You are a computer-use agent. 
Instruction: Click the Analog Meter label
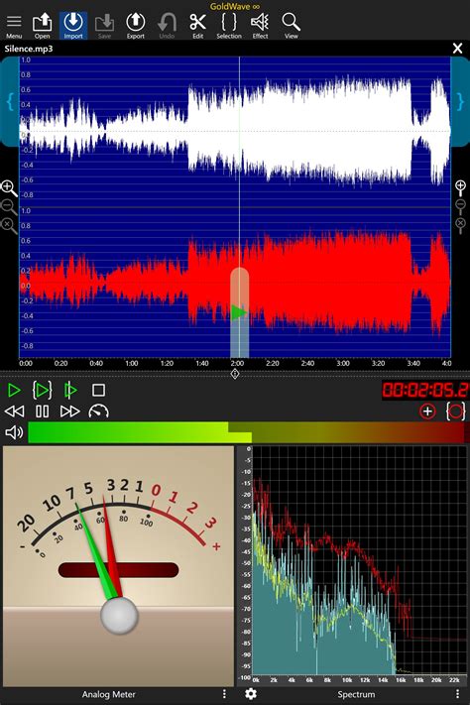tap(108, 694)
